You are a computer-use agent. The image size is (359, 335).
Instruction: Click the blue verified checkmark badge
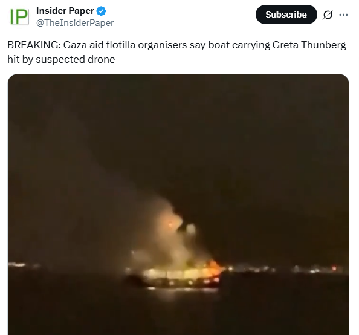click(x=101, y=11)
